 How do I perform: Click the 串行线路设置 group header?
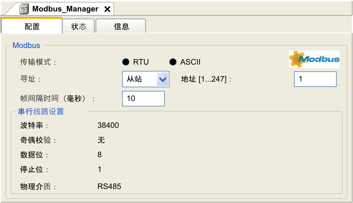[41, 111]
